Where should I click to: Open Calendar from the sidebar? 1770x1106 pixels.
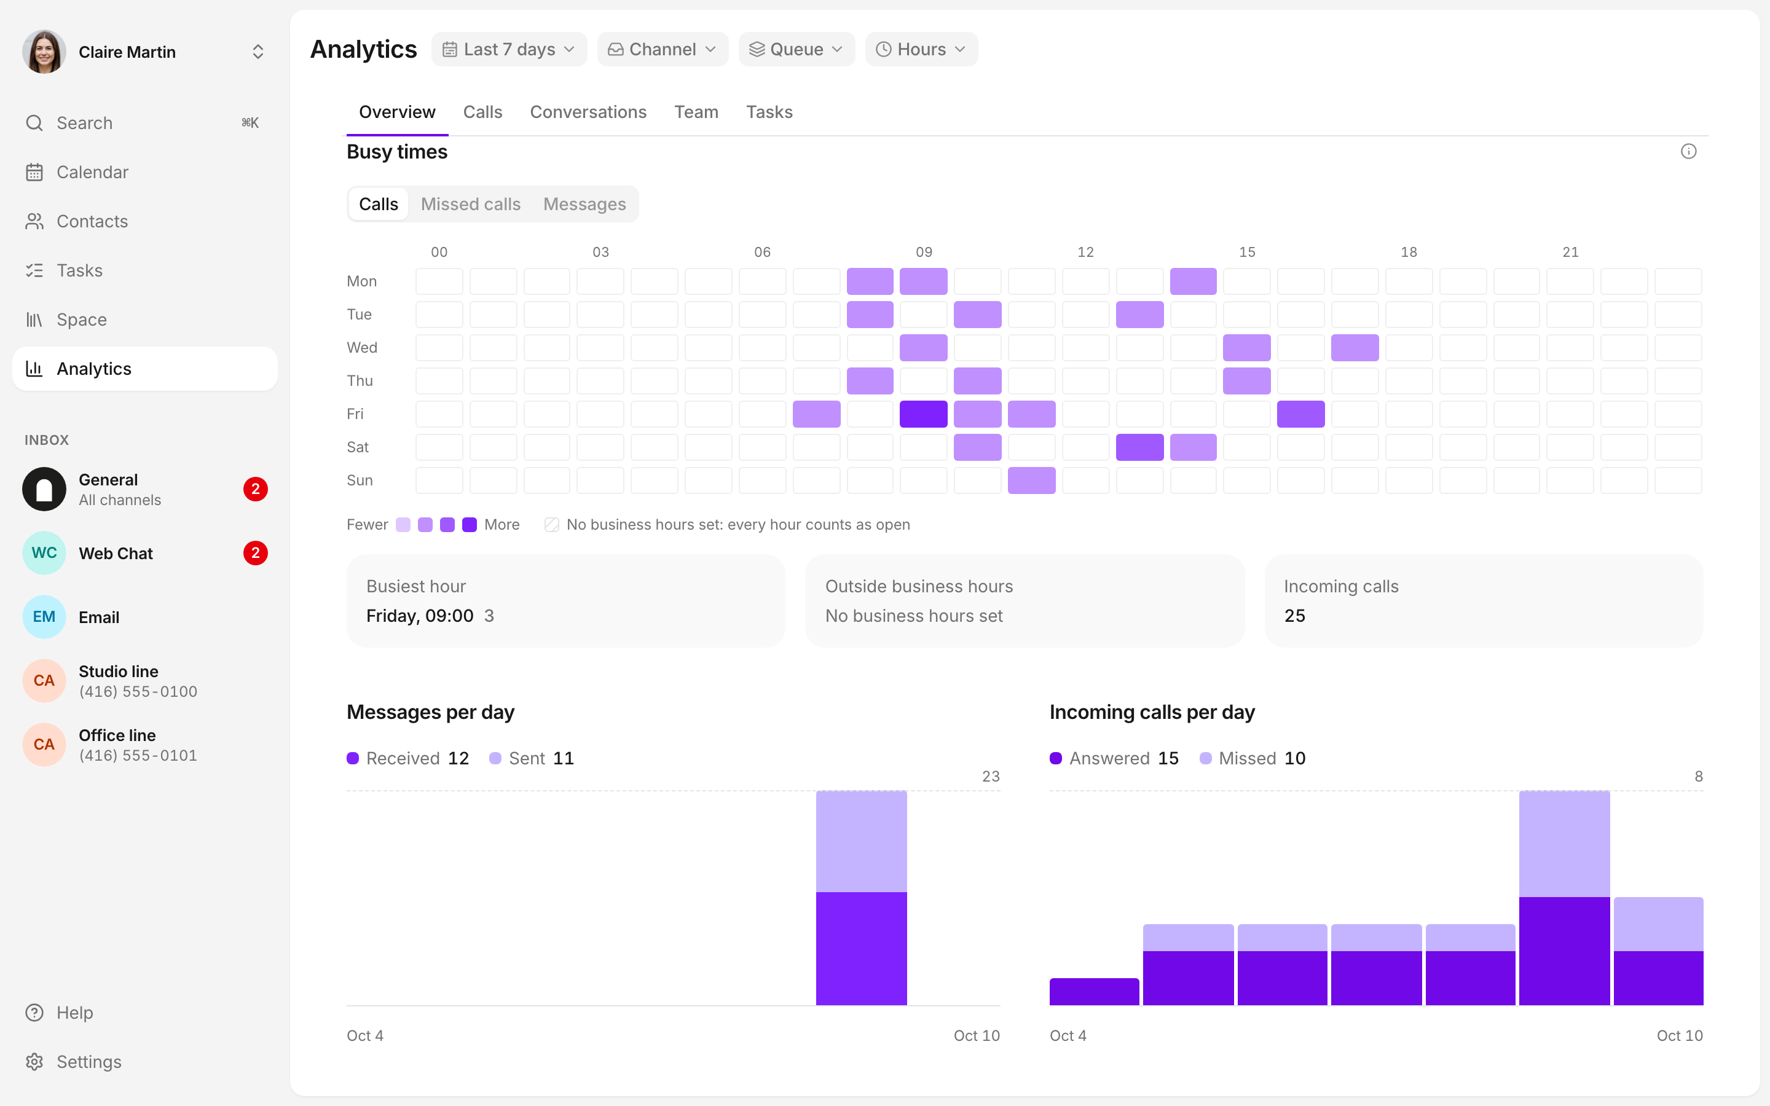(145, 172)
